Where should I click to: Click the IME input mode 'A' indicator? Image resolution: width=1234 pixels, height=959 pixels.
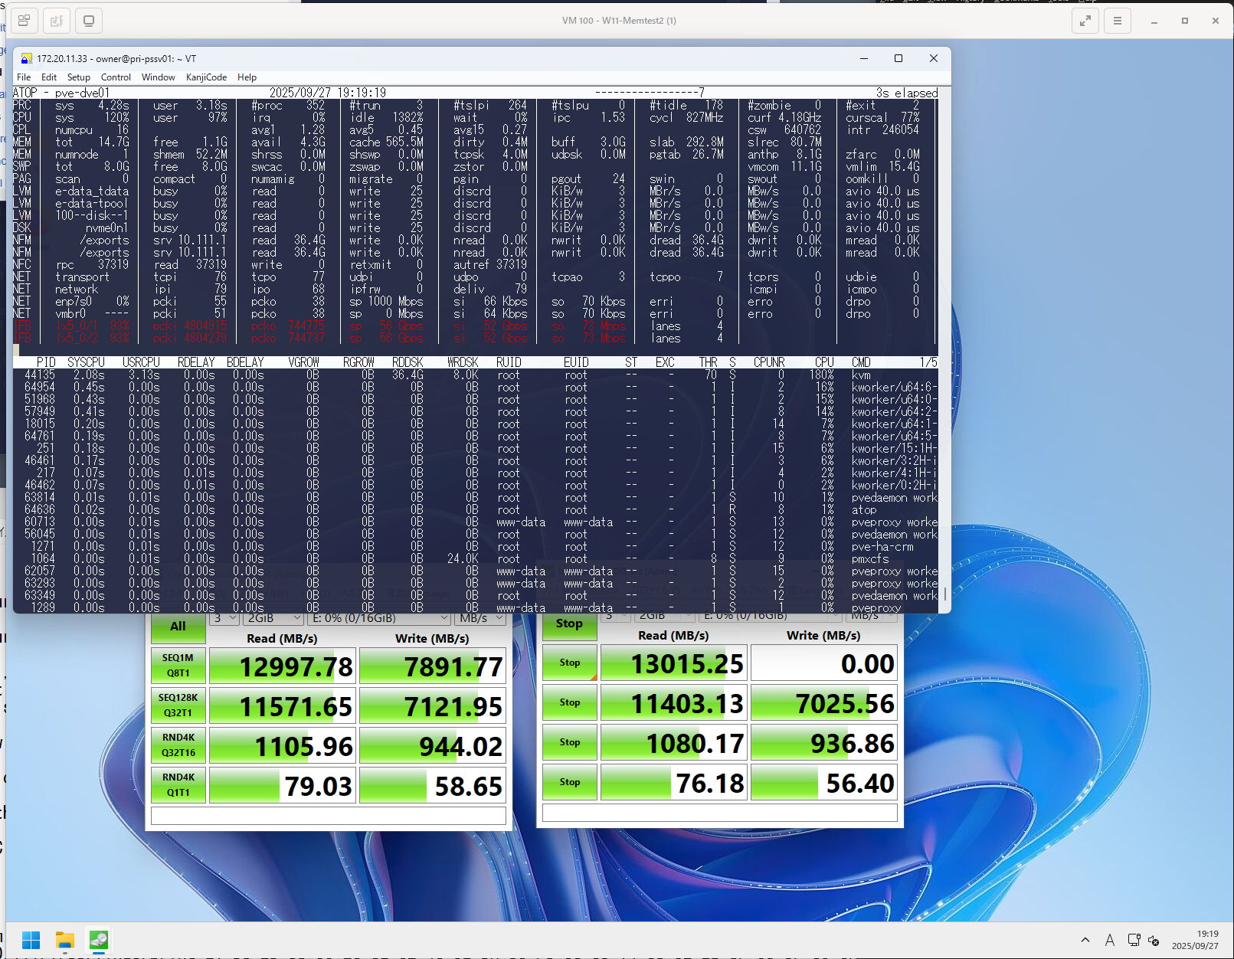1109,940
